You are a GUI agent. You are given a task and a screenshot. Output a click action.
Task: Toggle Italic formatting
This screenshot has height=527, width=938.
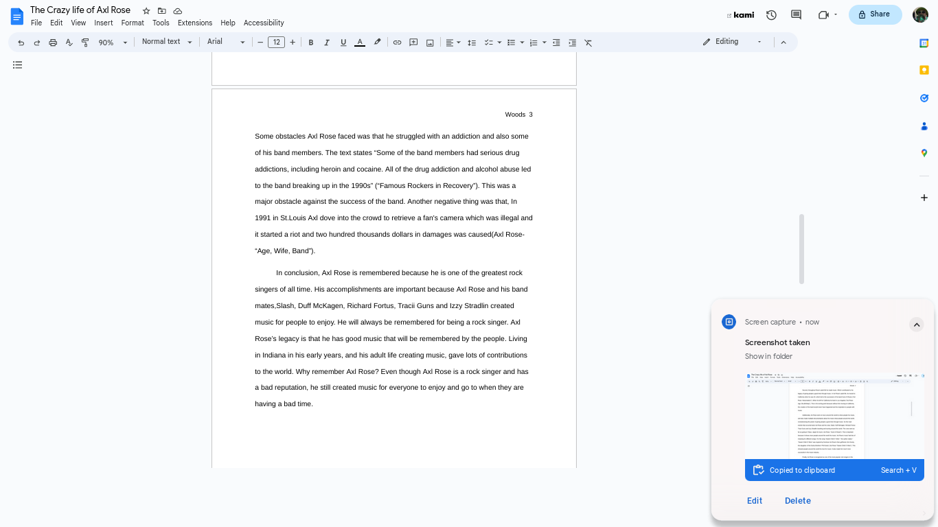(x=327, y=43)
